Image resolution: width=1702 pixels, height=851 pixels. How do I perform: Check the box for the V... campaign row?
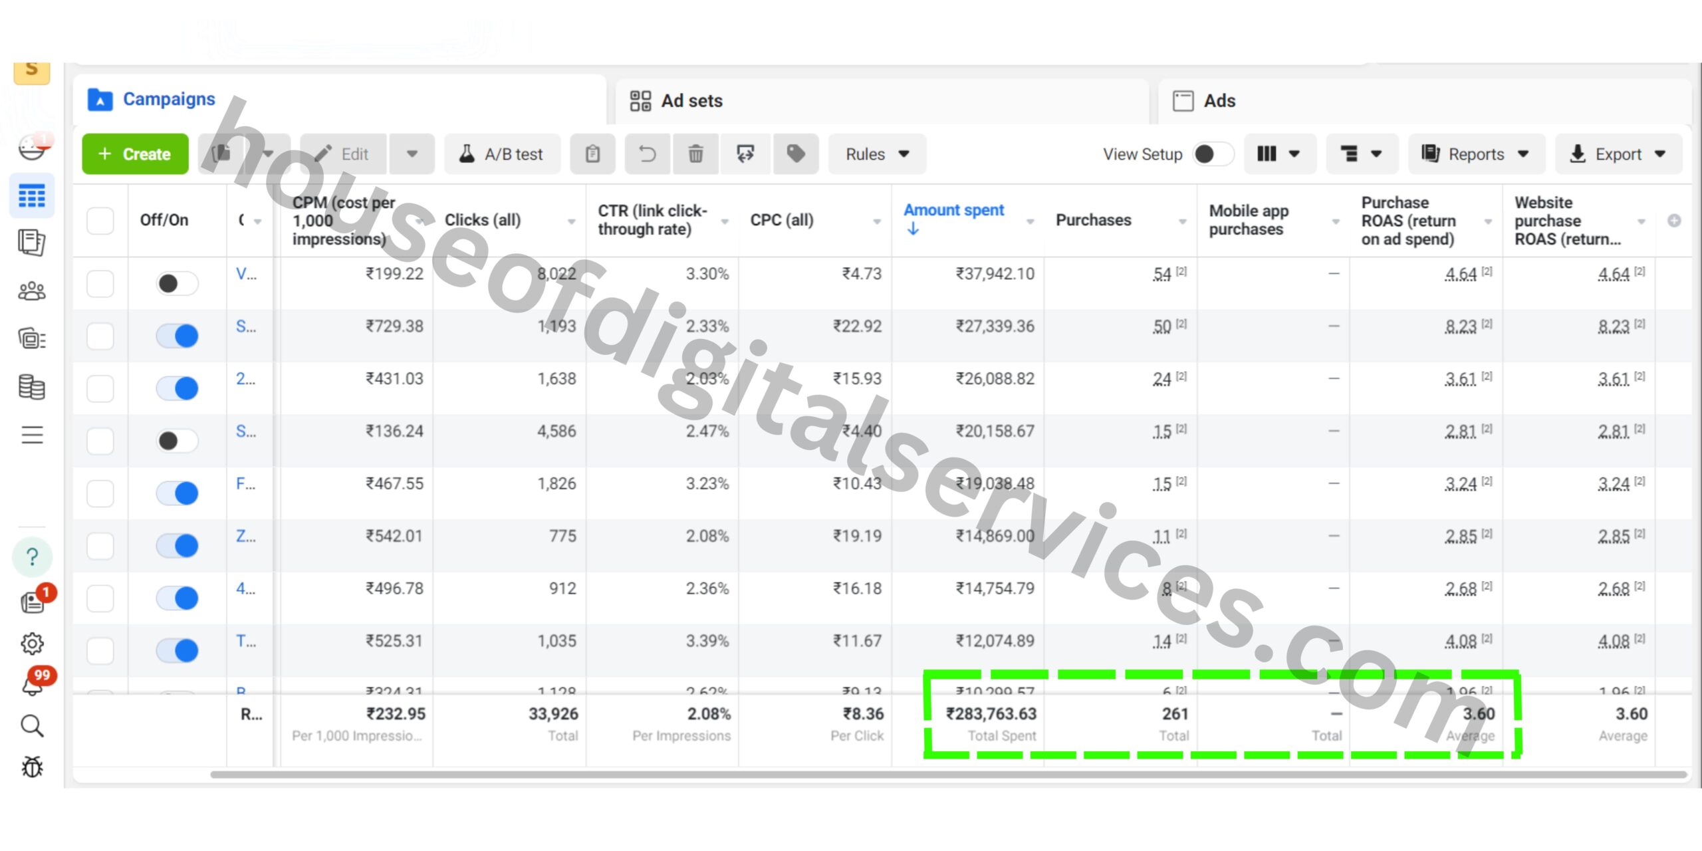(x=100, y=283)
